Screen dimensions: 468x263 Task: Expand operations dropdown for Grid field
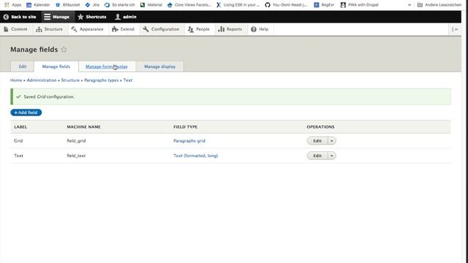(331, 141)
